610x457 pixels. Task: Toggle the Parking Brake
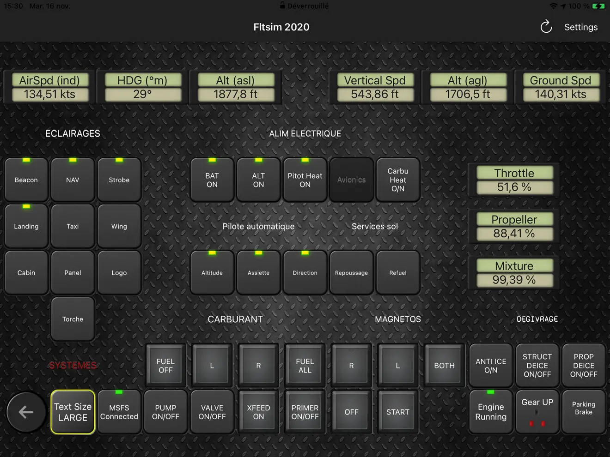[x=584, y=412]
